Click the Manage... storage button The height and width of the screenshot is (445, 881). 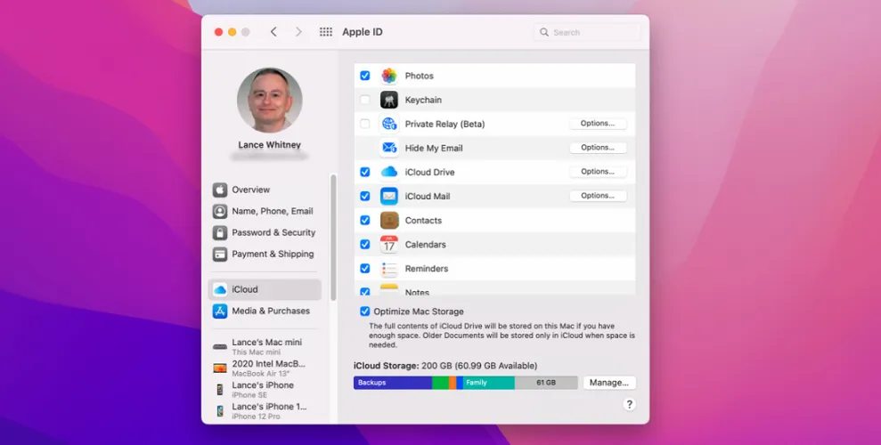point(609,383)
